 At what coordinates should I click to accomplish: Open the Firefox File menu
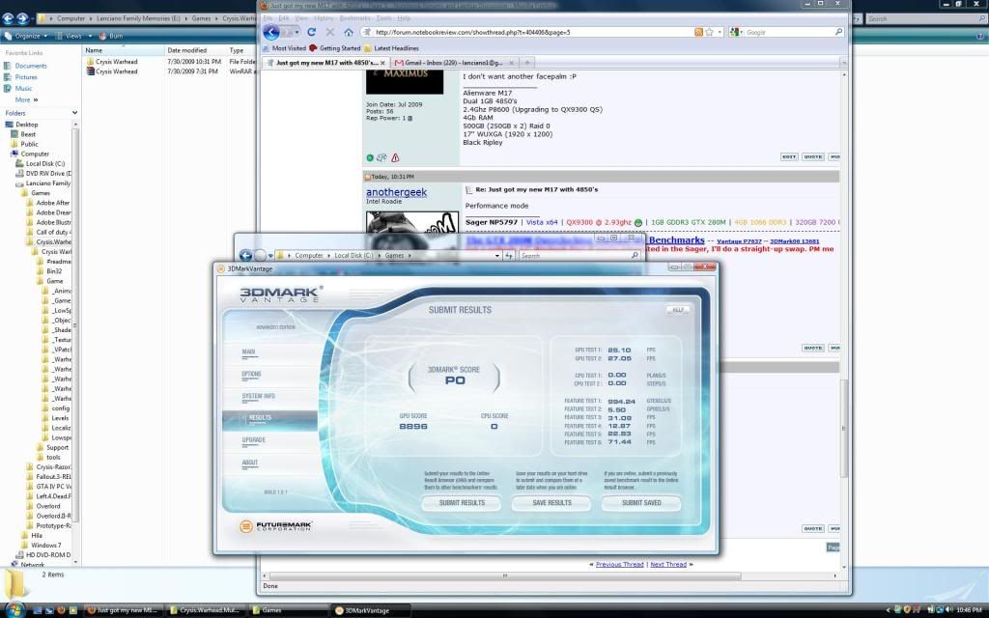click(268, 18)
